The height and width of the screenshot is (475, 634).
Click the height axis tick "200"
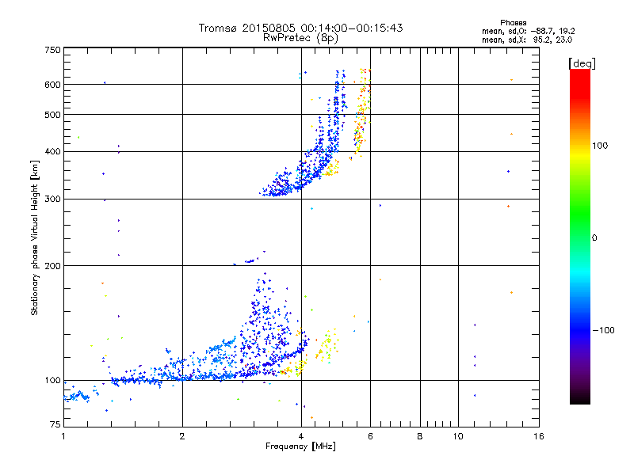52,266
